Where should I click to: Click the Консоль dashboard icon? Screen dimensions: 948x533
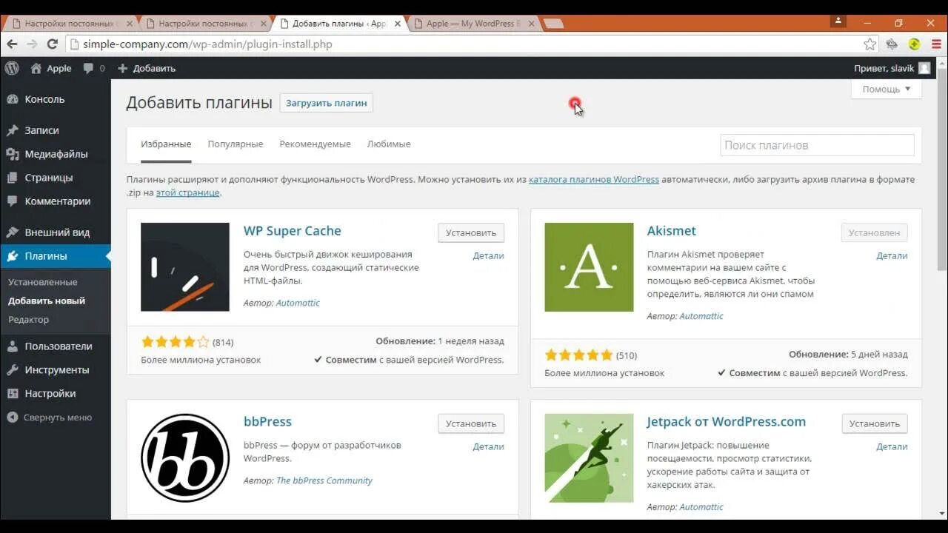12,99
